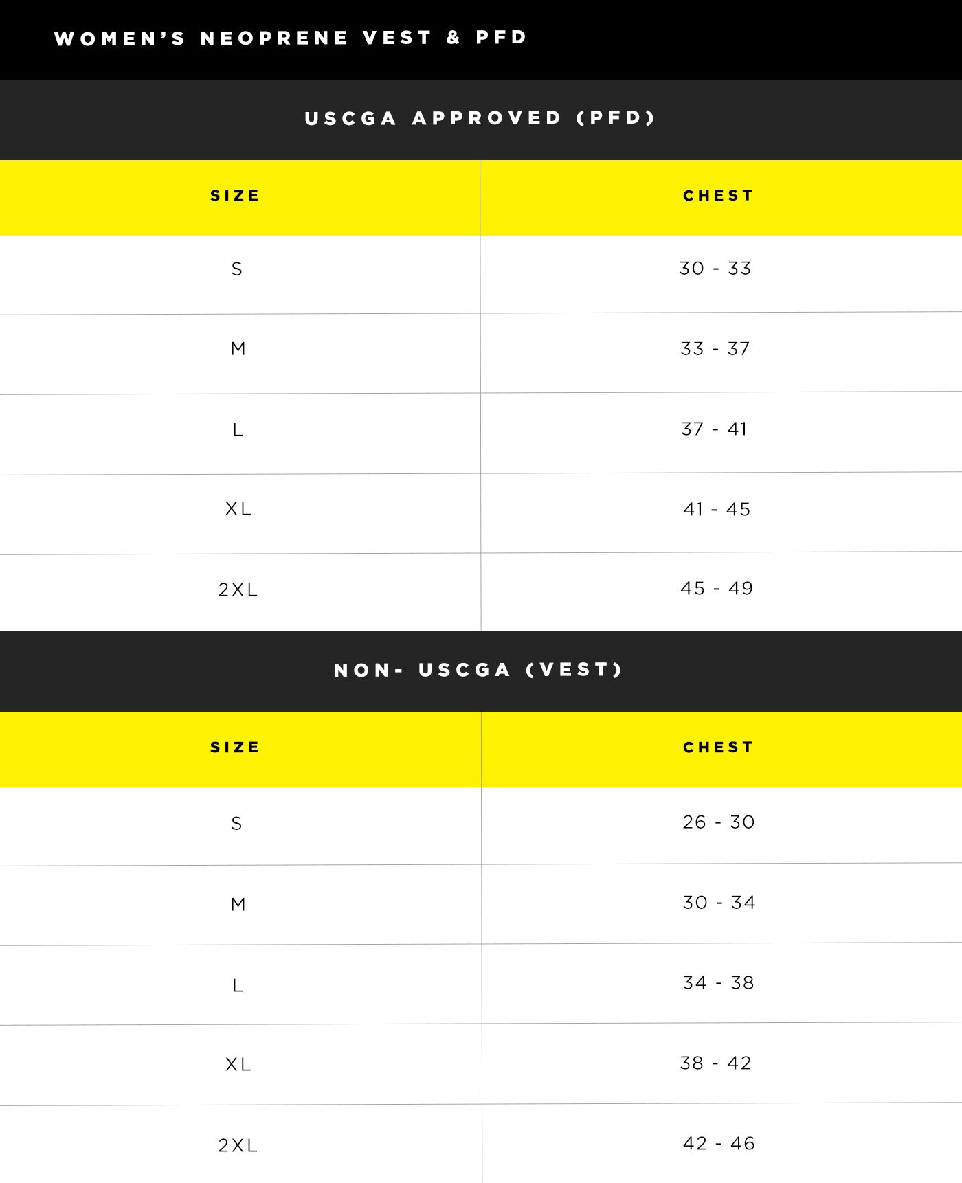Select the USCGA Approved (PFD) section header
The width and height of the screenshot is (962, 1183).
(x=480, y=118)
